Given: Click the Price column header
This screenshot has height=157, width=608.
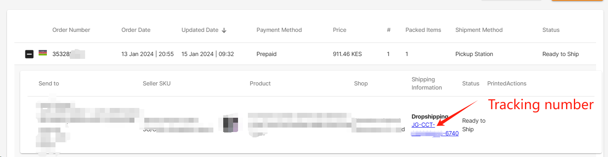Looking at the screenshot, I should click(340, 30).
